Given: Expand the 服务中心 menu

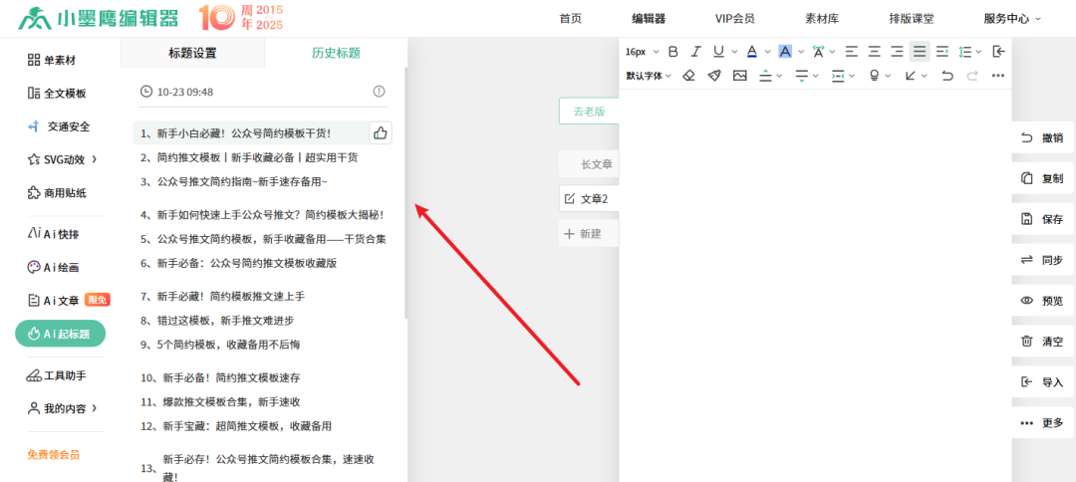Looking at the screenshot, I should (1012, 19).
